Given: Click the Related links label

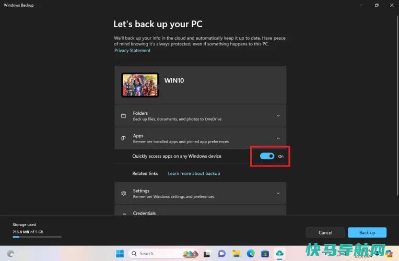Looking at the screenshot, I should click(145, 173).
